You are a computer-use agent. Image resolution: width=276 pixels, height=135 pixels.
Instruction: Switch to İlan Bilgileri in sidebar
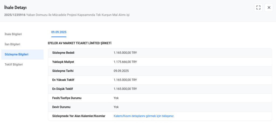[12, 44]
